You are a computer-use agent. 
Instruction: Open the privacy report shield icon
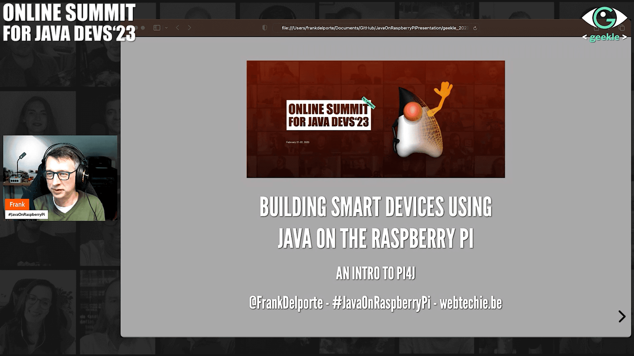coord(265,28)
